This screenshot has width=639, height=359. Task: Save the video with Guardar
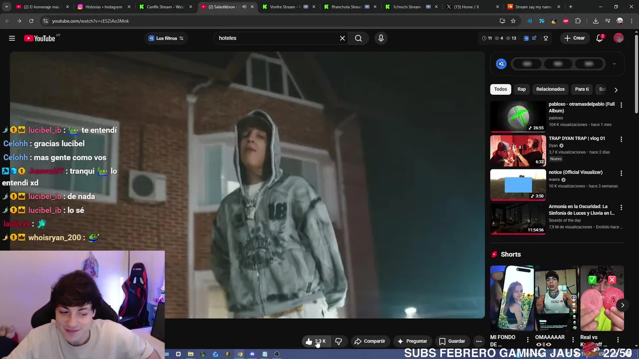tap(452, 342)
